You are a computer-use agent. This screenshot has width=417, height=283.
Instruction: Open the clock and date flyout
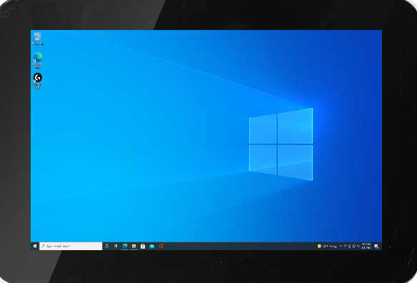(366, 246)
